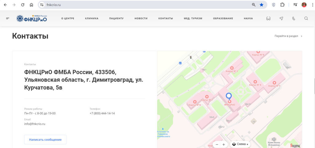This screenshot has height=148, width=315.
Task: Open the О ЦЕНТРЕ menu item
Action: tap(68, 18)
